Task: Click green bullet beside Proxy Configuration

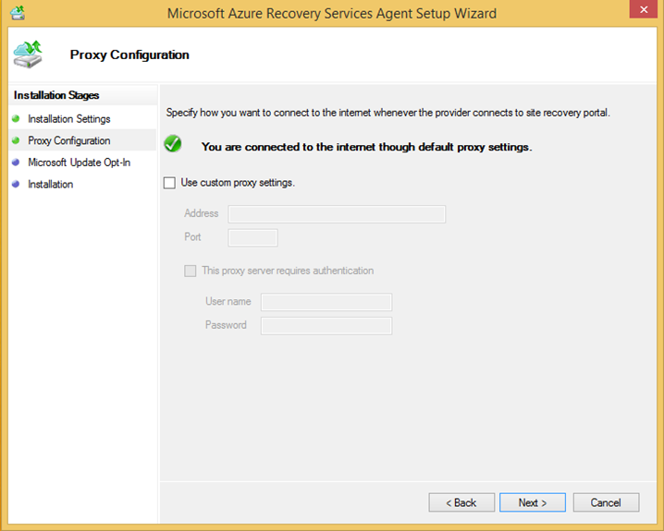Action: [x=16, y=140]
